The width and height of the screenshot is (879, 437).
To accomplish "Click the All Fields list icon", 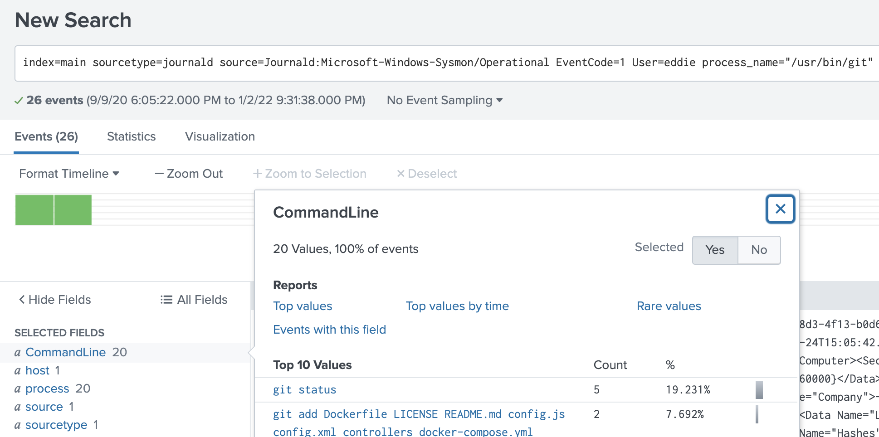I will (x=166, y=300).
